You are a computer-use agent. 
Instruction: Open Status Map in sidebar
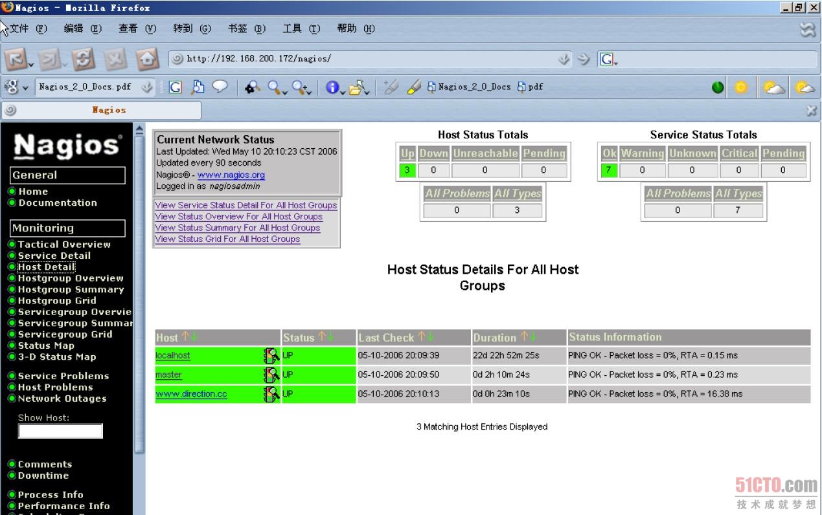tap(46, 345)
